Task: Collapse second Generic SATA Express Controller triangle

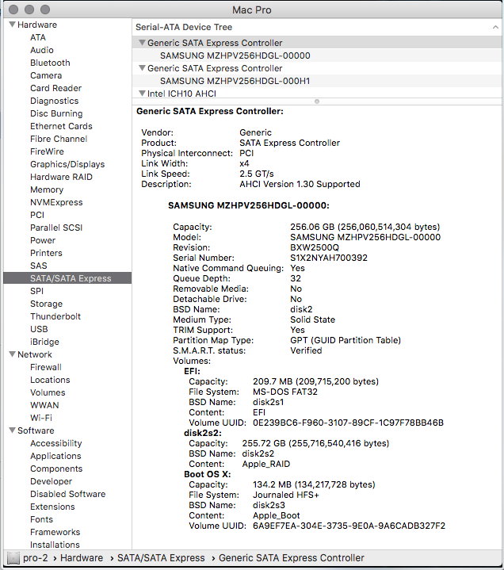Action: (142, 68)
